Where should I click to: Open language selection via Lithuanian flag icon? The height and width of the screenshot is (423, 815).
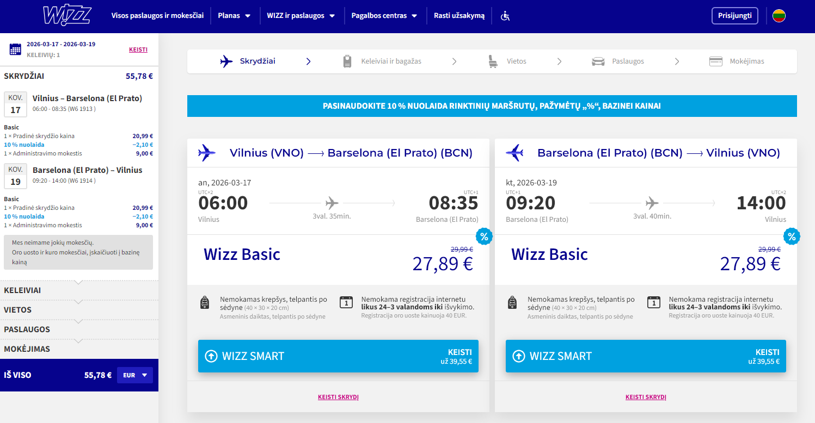click(779, 16)
